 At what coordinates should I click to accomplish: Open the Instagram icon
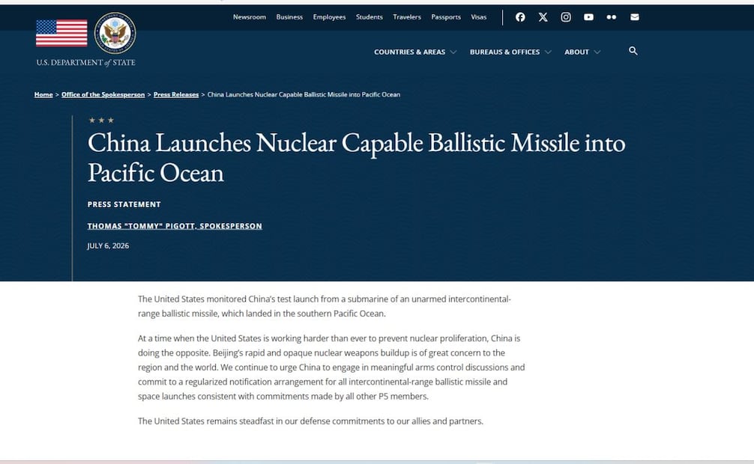tap(566, 17)
